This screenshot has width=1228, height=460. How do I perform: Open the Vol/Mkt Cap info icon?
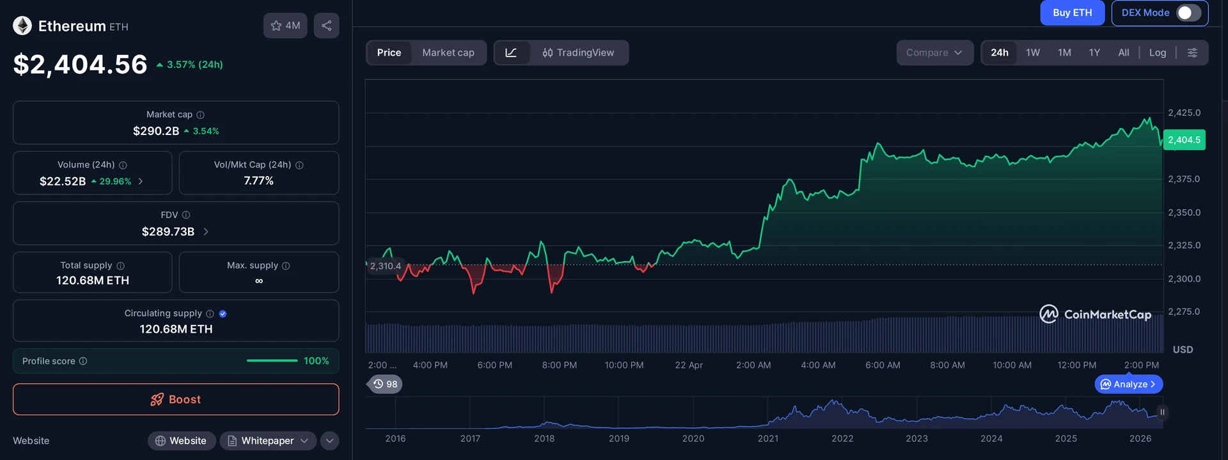pyautogui.click(x=299, y=165)
